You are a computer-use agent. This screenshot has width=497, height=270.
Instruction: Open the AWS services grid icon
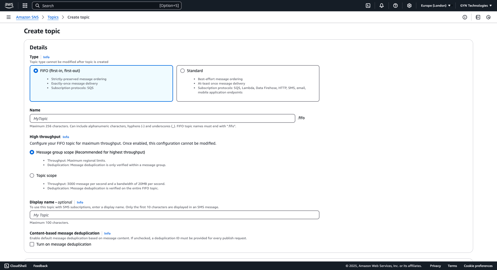[25, 6]
